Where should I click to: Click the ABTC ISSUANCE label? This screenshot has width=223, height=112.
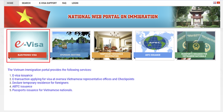point(153,55)
